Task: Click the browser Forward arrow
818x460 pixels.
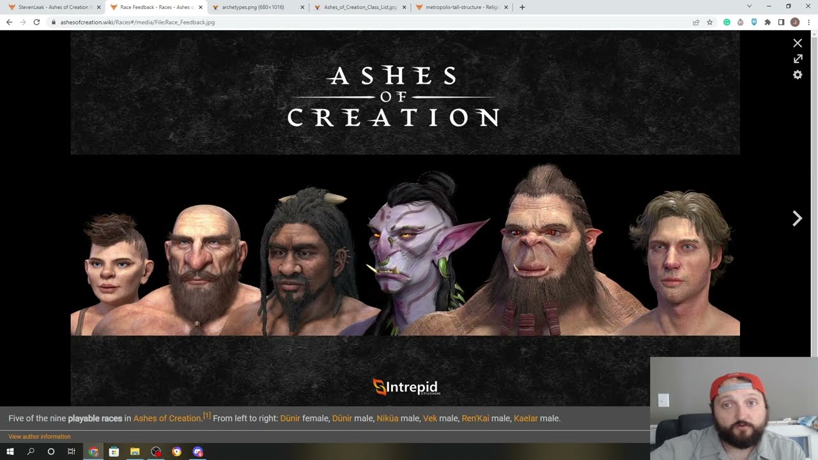Action: click(x=23, y=22)
